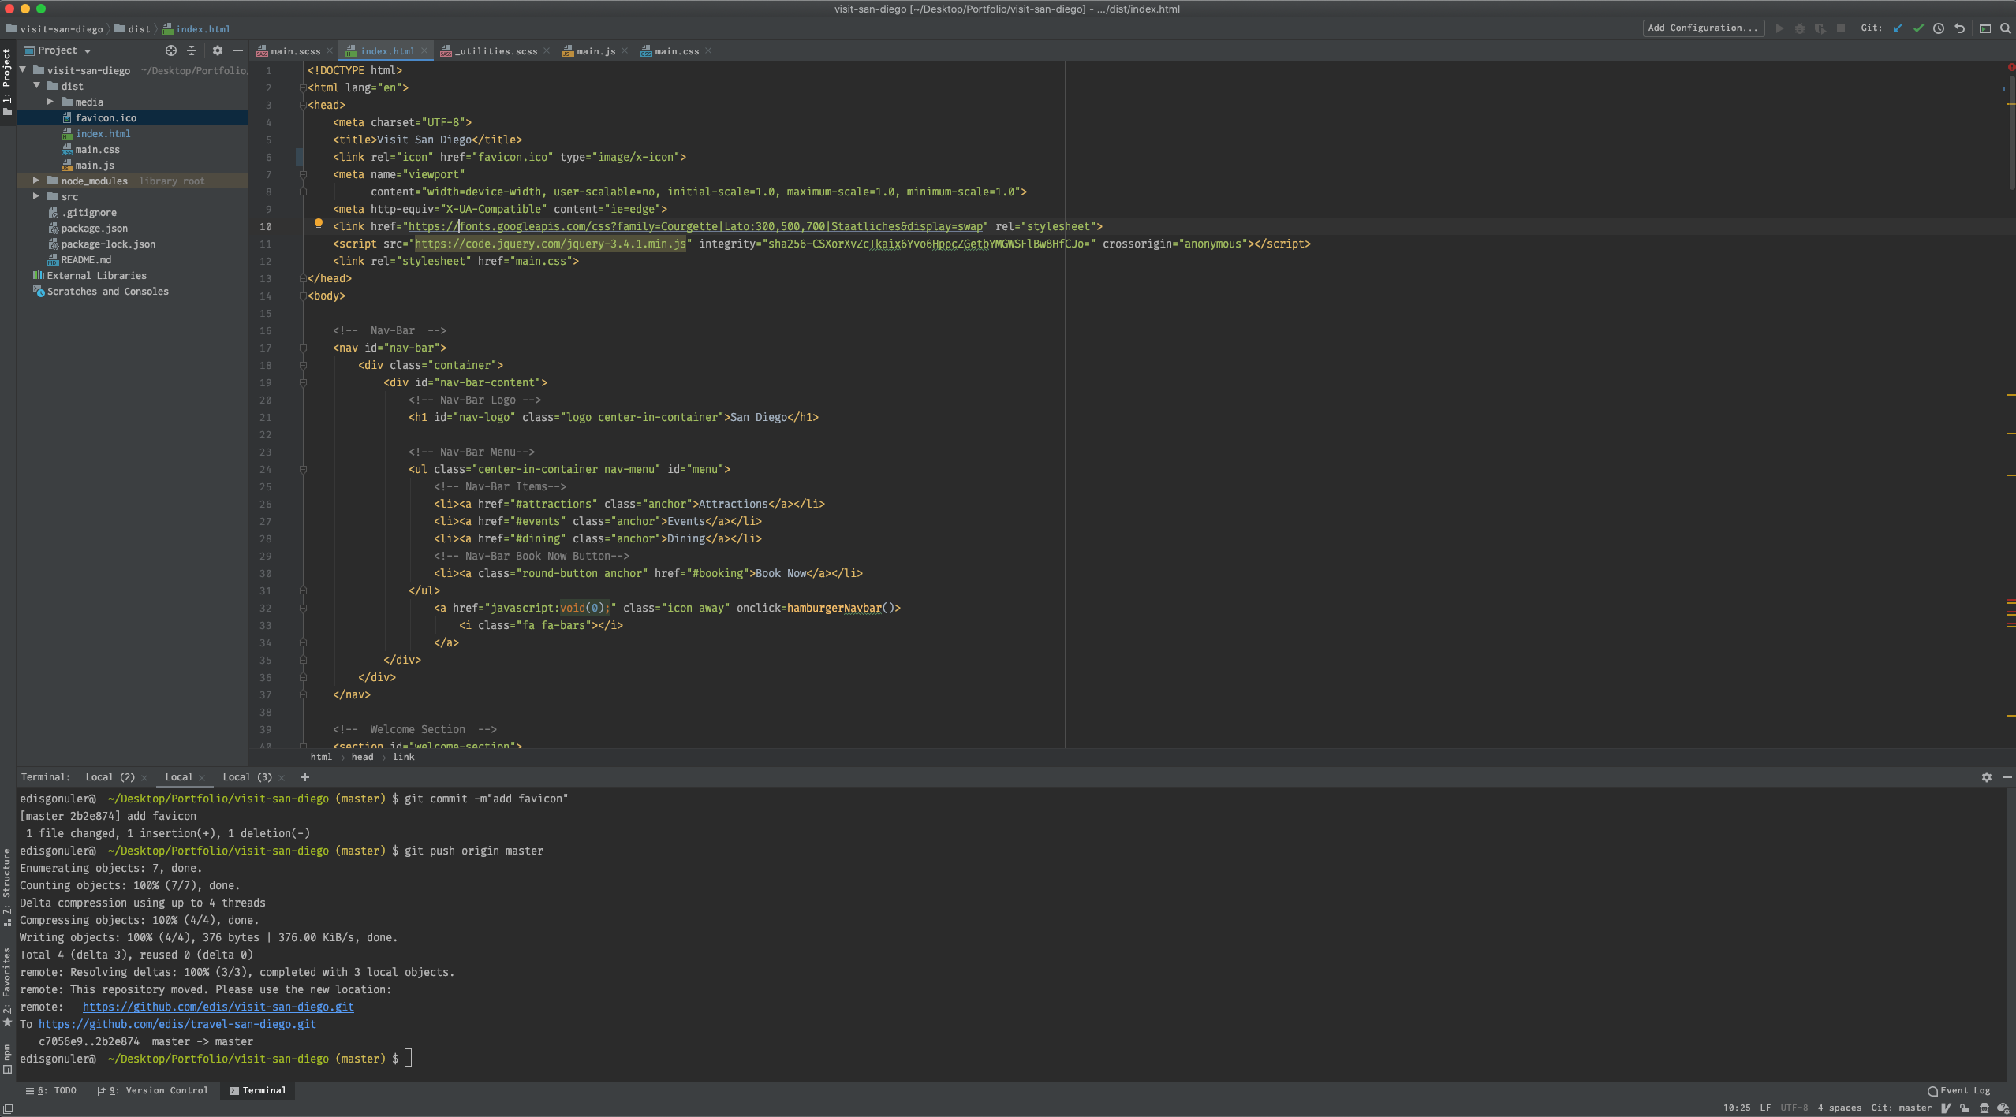Image resolution: width=2016 pixels, height=1117 pixels.
Task: Click the yellow intention lightbulb on line 10
Action: click(319, 225)
